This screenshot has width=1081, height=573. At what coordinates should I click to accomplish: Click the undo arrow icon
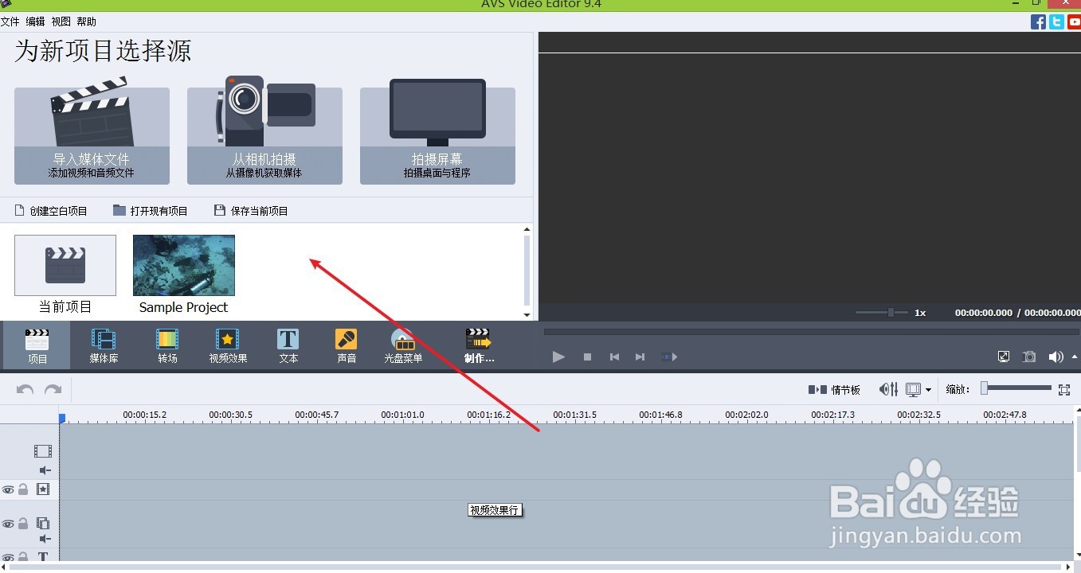(25, 390)
